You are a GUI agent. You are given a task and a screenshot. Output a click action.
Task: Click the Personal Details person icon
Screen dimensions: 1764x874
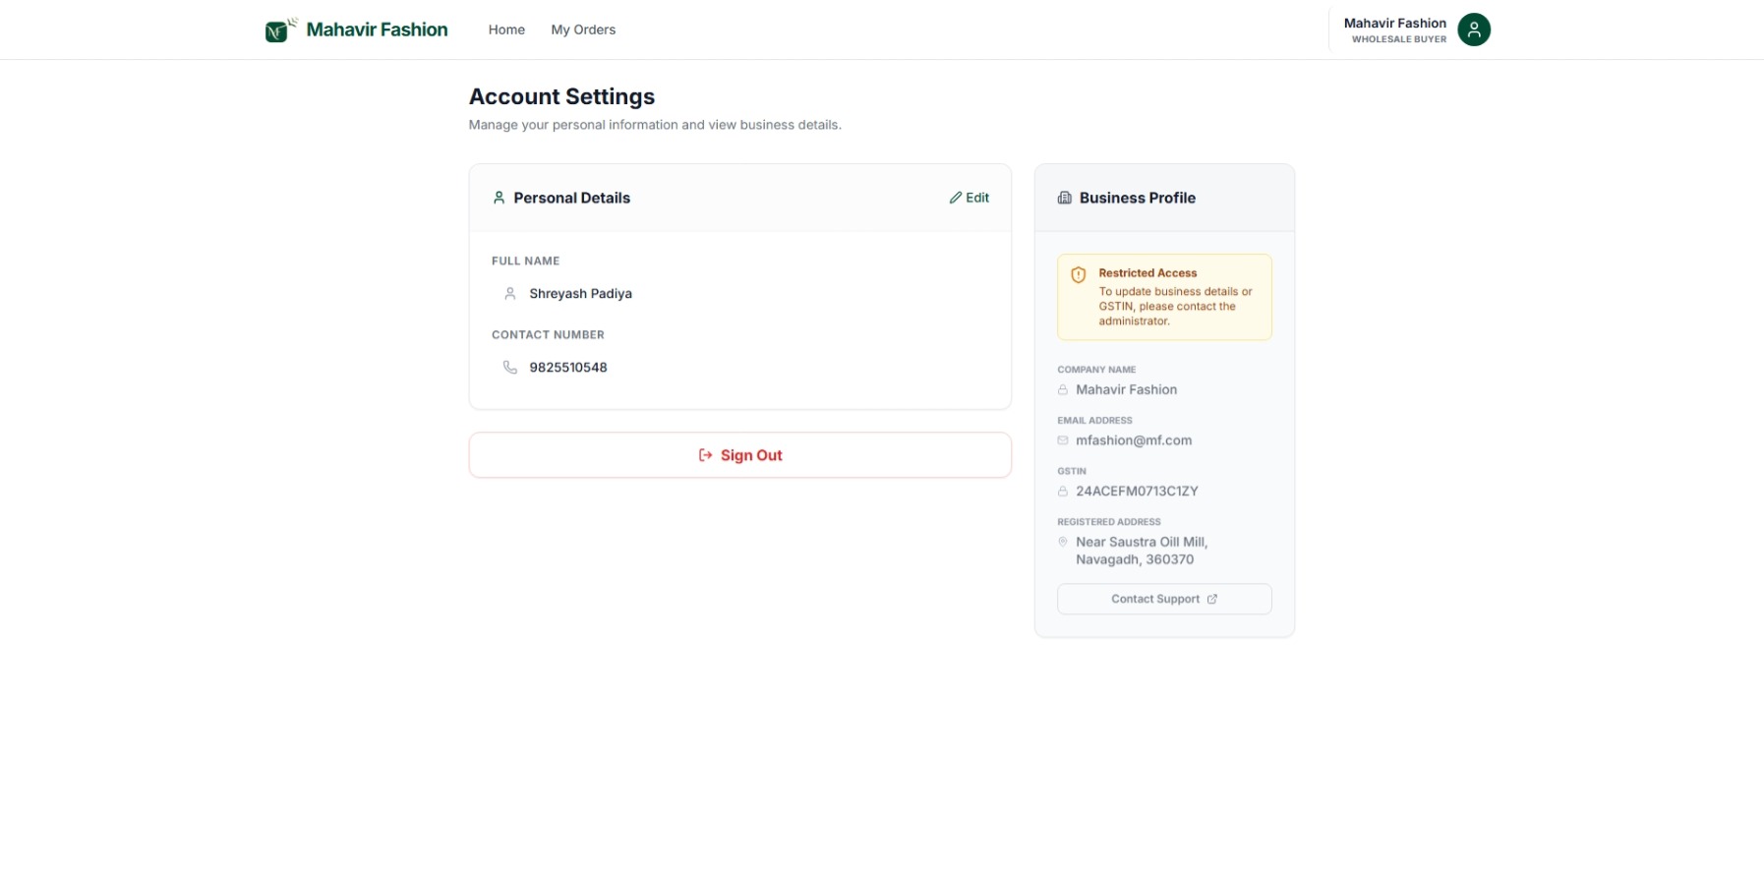(x=499, y=198)
